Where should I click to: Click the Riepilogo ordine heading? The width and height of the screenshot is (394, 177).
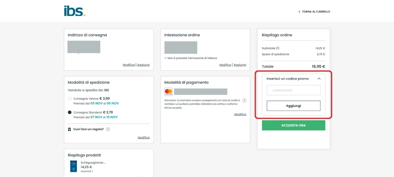[x=277, y=35]
